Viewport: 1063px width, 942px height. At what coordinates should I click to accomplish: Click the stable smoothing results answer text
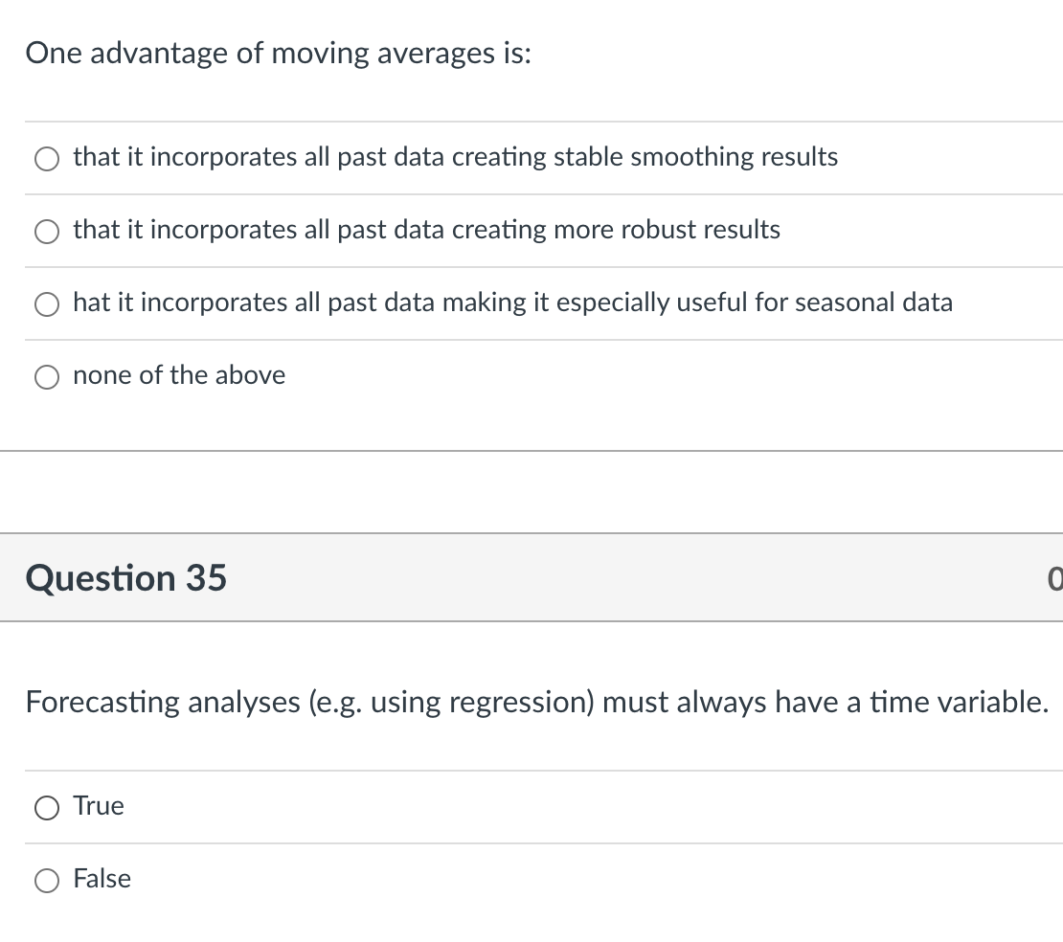[456, 156]
